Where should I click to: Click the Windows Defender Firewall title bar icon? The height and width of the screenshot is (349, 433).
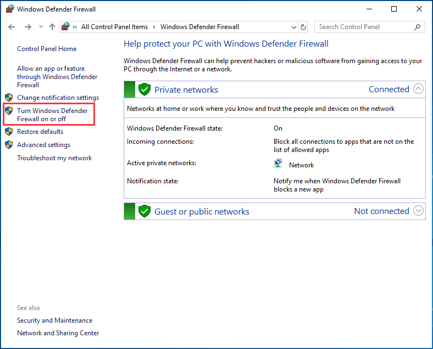click(10, 9)
